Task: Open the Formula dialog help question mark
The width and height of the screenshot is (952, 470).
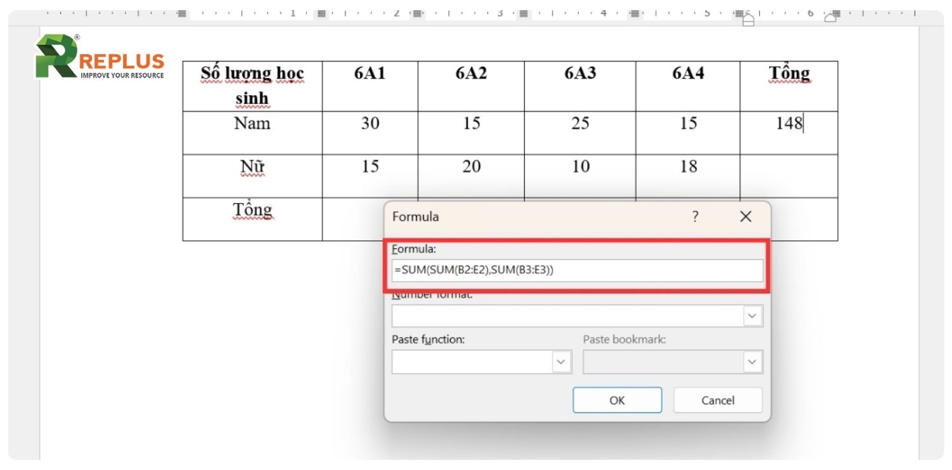Action: 695,216
